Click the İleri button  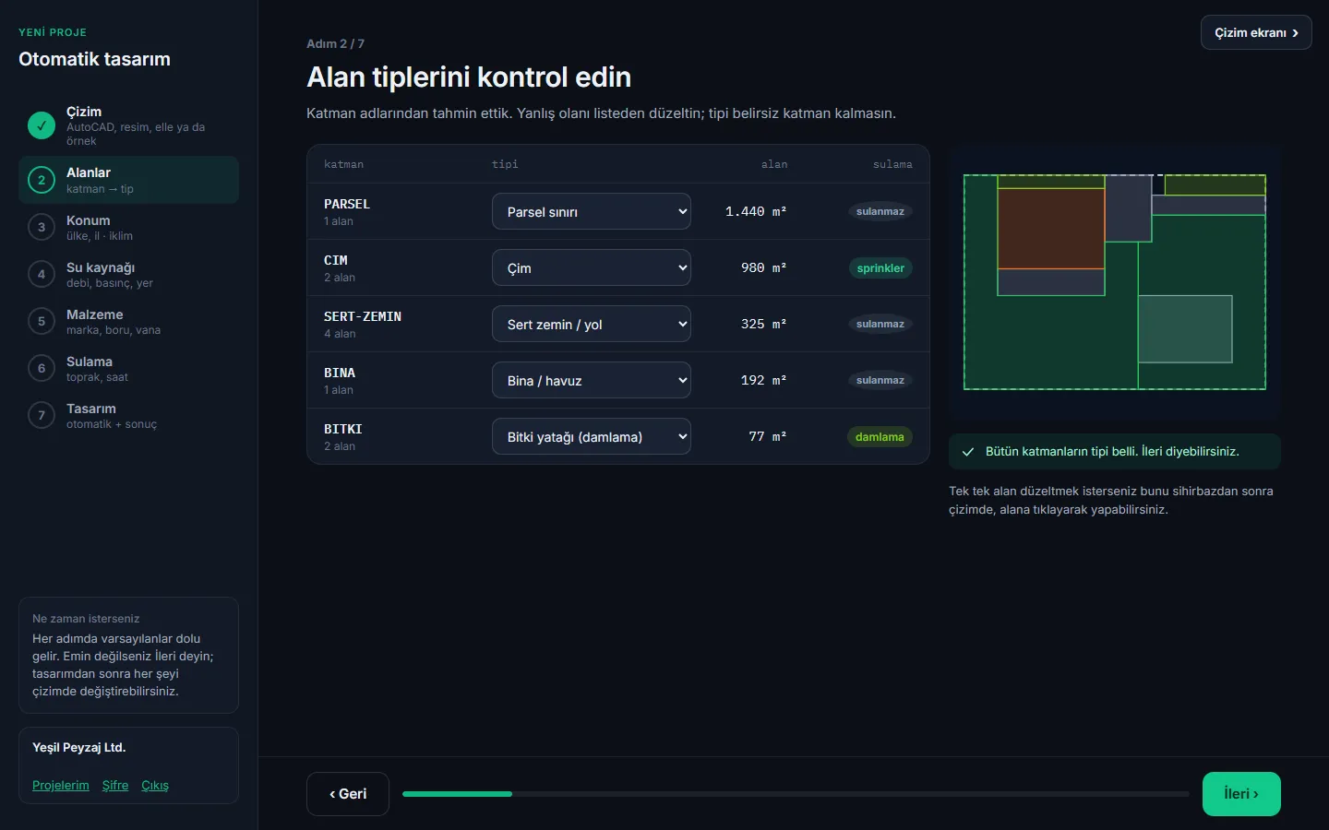(x=1241, y=794)
